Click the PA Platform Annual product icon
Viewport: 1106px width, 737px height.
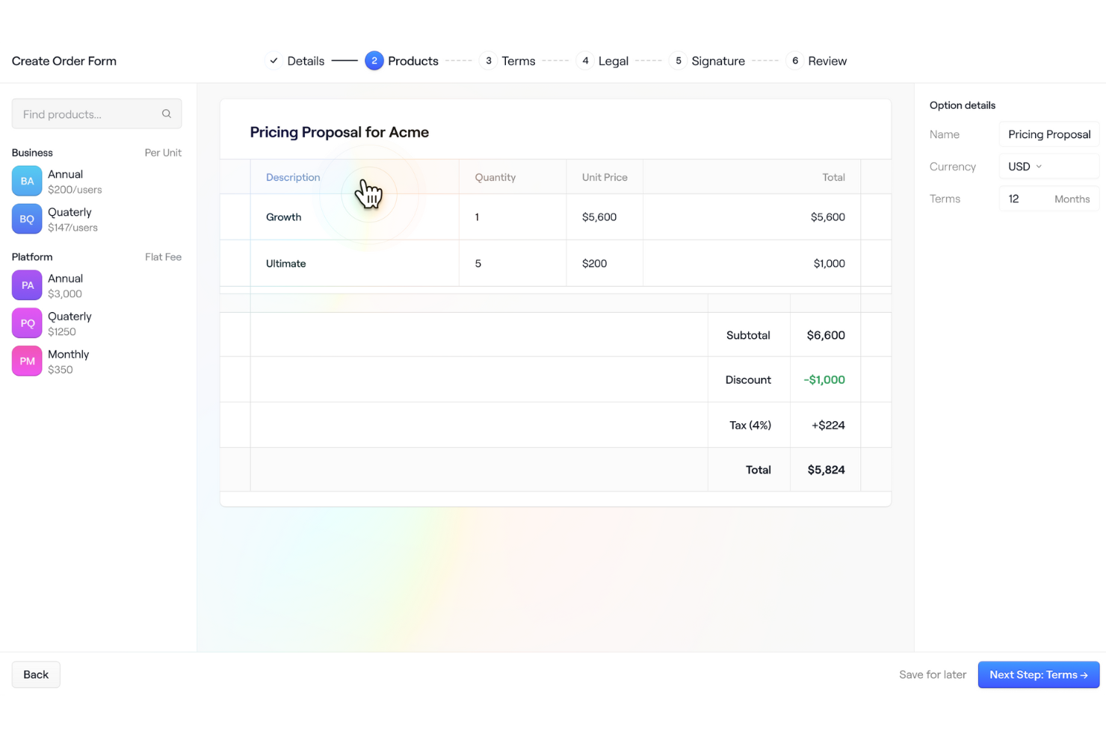click(27, 285)
